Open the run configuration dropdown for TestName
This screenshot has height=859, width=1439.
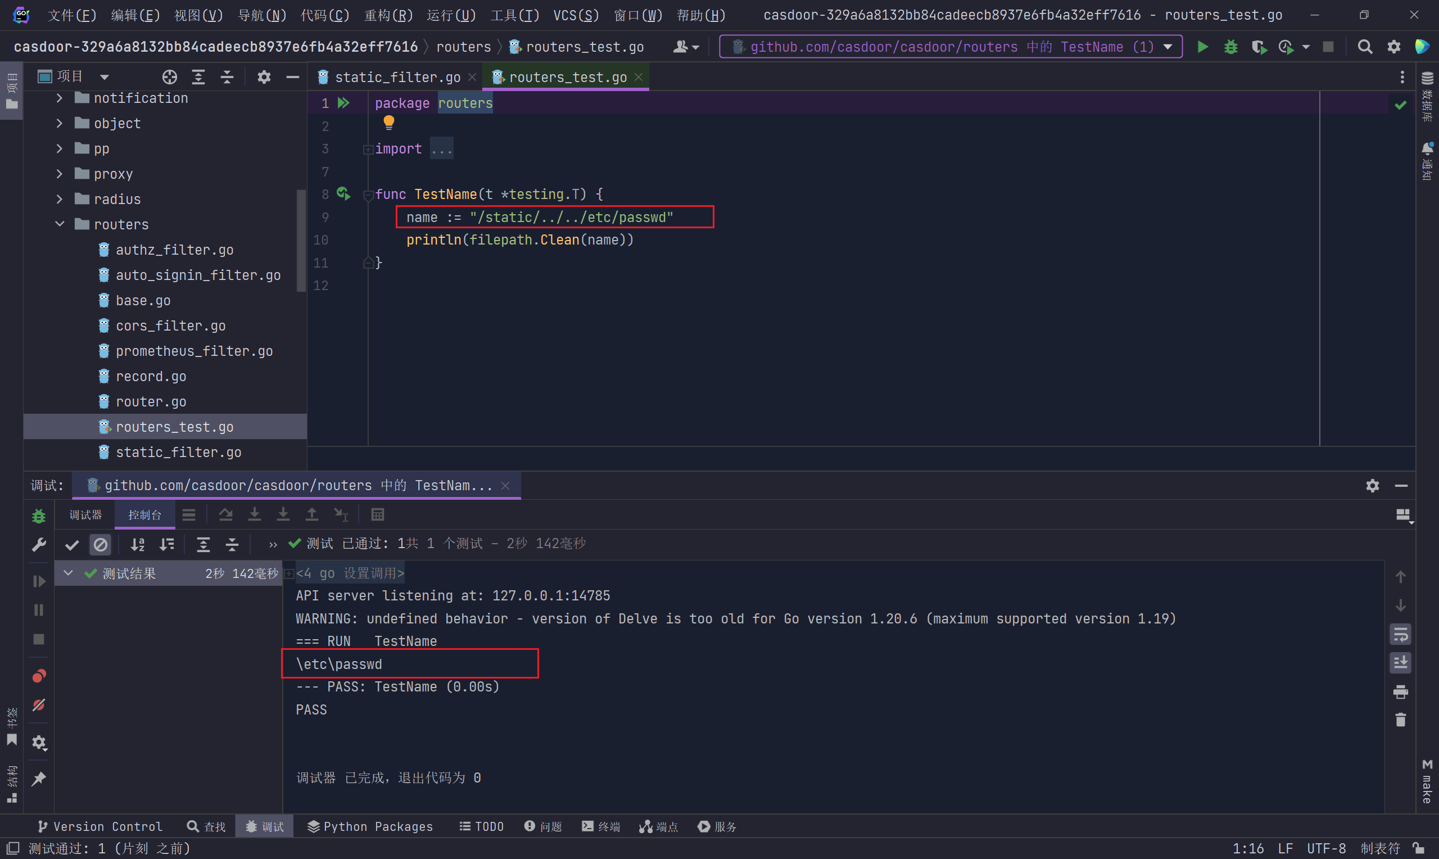(x=1168, y=47)
